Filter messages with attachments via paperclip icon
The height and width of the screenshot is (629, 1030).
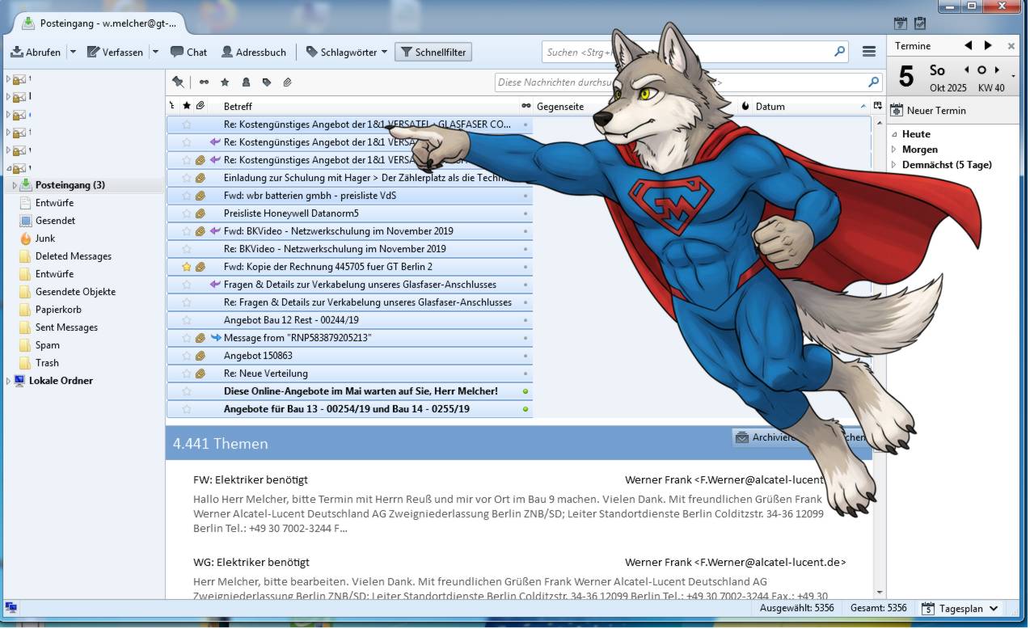[287, 82]
